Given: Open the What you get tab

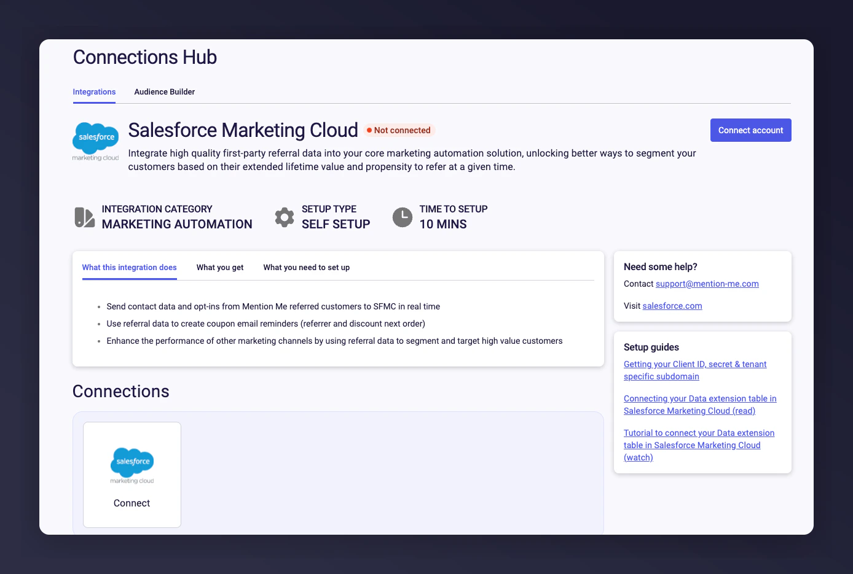Looking at the screenshot, I should [x=220, y=268].
